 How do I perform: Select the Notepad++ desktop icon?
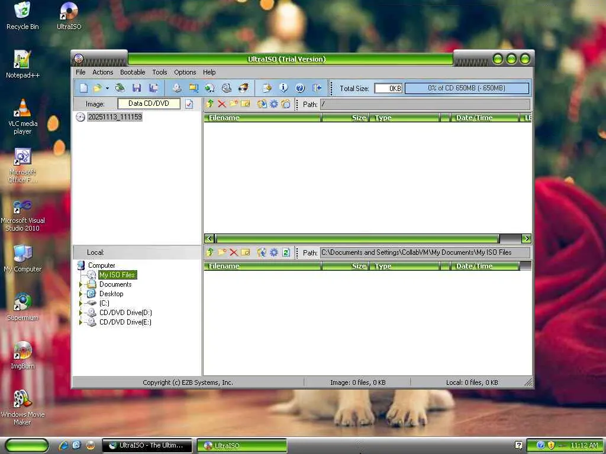point(22,64)
